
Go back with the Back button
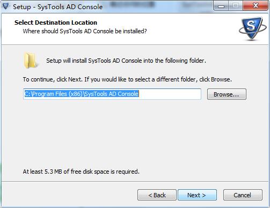pyautogui.click(x=157, y=195)
